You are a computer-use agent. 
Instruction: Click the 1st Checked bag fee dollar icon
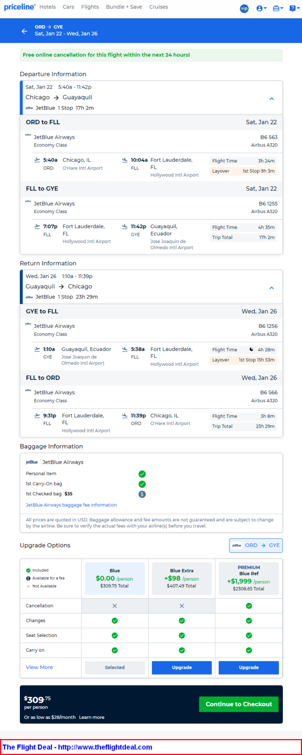(142, 494)
